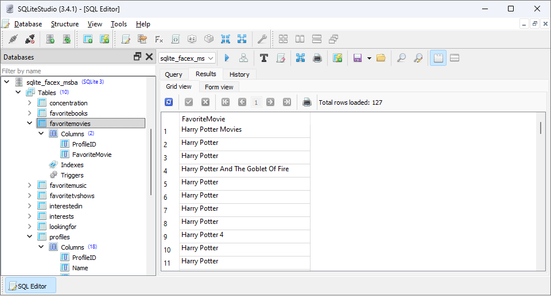The width and height of the screenshot is (551, 296).
Task: Collapse the favoritemovies table
Action: [29, 123]
